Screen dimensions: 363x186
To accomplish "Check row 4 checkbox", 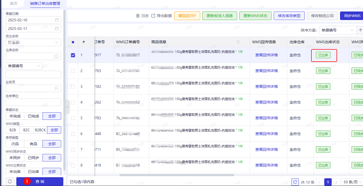I will (73, 102).
